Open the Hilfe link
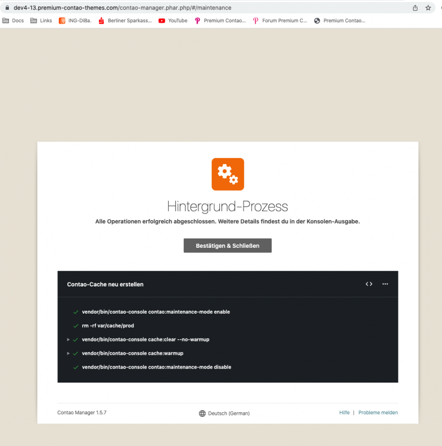The width and height of the screenshot is (442, 446). (x=344, y=412)
